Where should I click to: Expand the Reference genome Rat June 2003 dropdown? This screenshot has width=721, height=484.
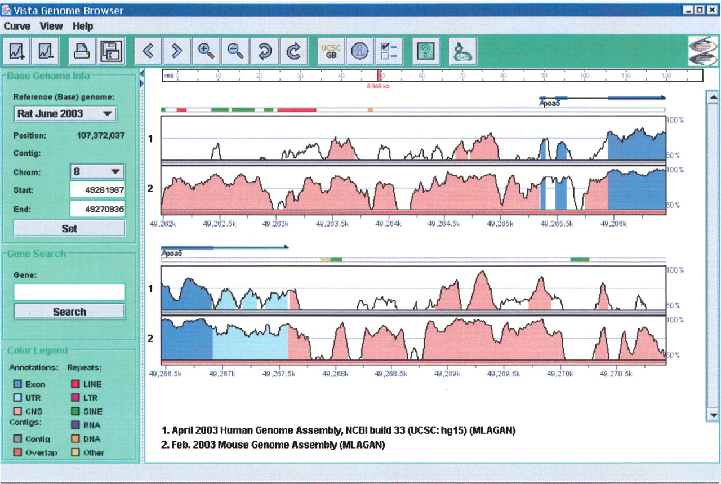click(65, 114)
